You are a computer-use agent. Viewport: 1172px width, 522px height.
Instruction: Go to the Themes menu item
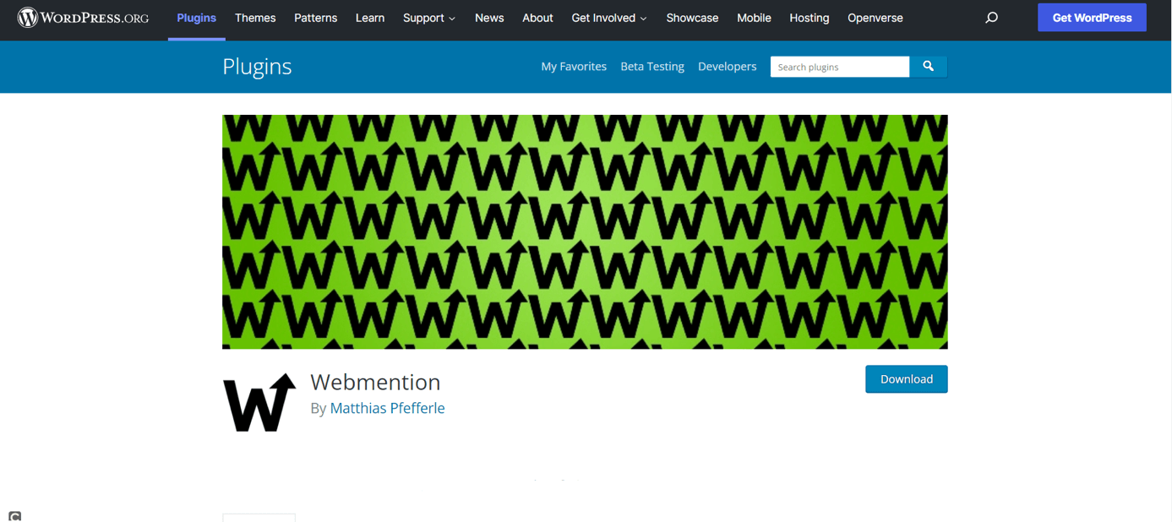click(255, 18)
